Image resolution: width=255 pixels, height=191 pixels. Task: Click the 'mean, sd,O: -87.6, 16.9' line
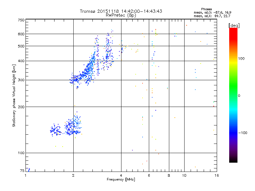(212, 12)
